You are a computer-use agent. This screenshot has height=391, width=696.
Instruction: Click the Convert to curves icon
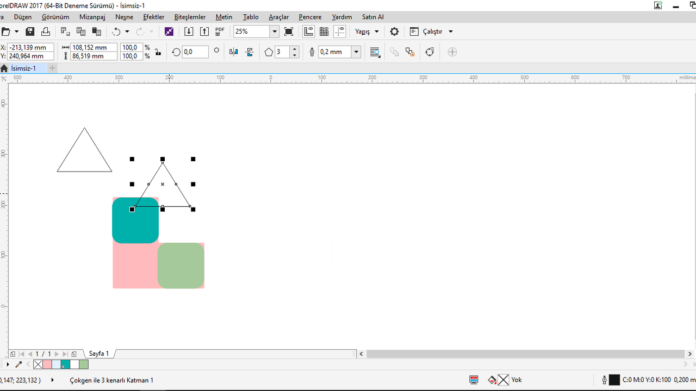(x=430, y=52)
